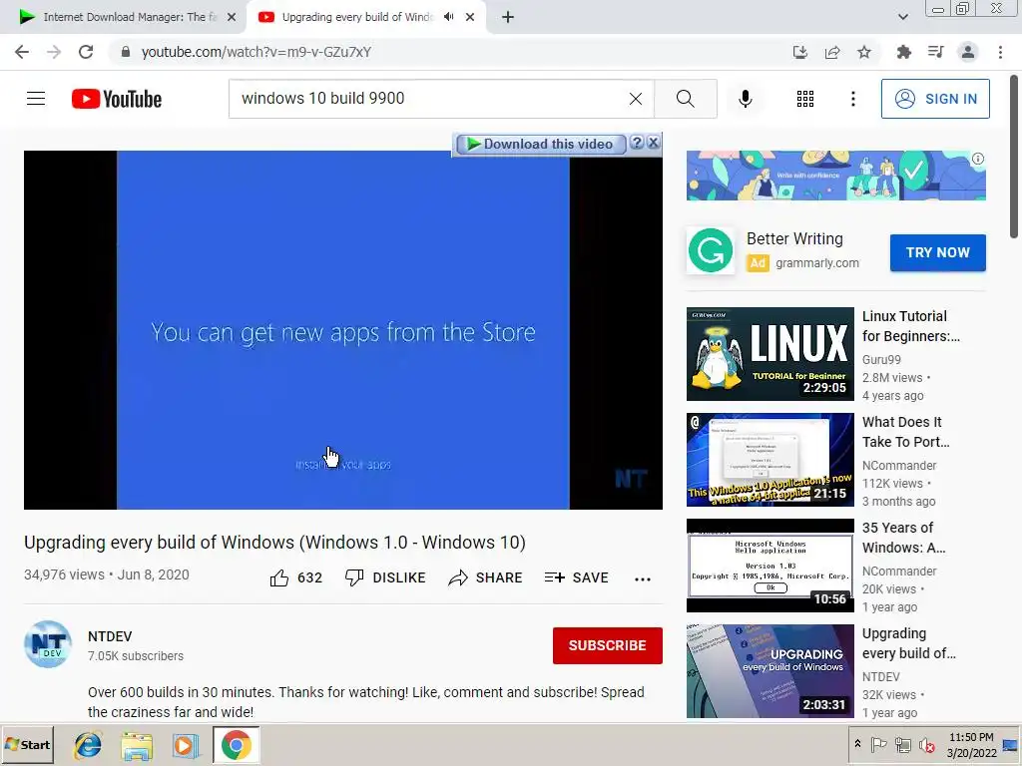Bookmark this page with star
Screen dimensions: 1022x766
coord(864,52)
